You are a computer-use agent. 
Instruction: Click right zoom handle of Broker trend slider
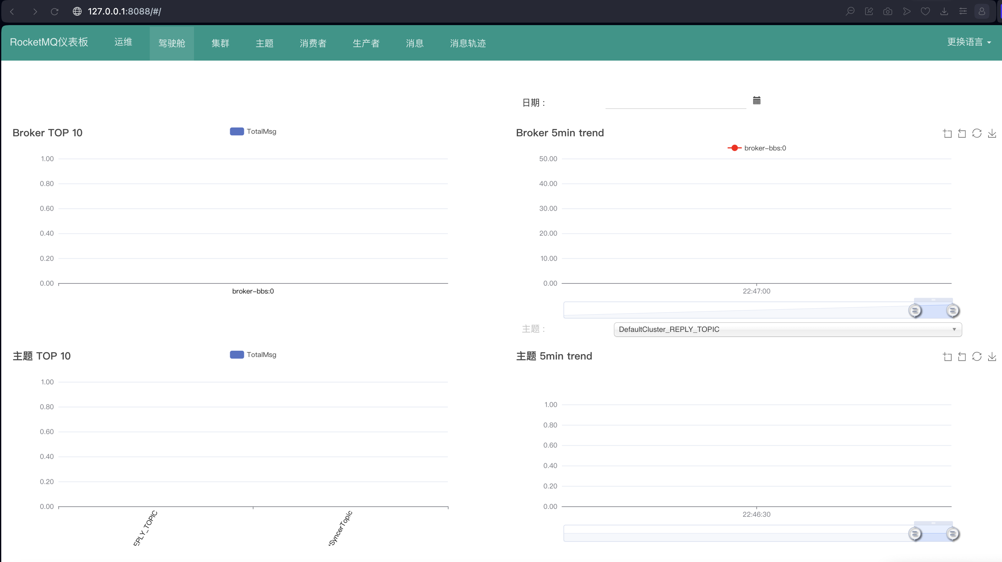952,311
